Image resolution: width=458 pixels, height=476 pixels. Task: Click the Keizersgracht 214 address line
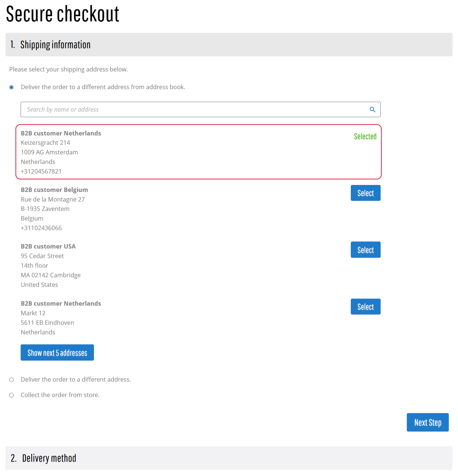point(45,143)
